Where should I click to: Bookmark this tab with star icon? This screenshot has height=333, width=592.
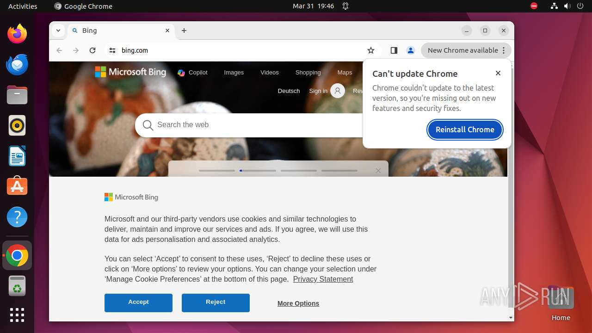(371, 50)
